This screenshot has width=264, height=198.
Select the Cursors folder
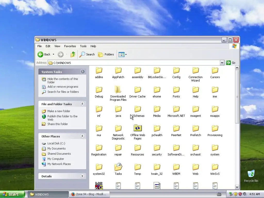pos(215,73)
